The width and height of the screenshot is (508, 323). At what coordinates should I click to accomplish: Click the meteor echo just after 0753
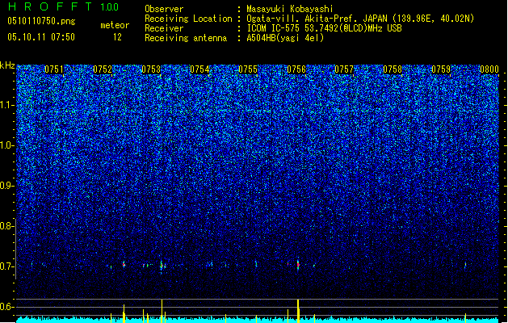pos(162,266)
